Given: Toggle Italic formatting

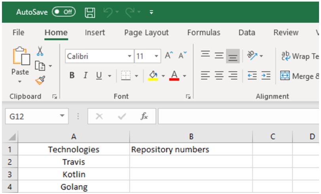Looking at the screenshot, I should pyautogui.click(x=85, y=75).
